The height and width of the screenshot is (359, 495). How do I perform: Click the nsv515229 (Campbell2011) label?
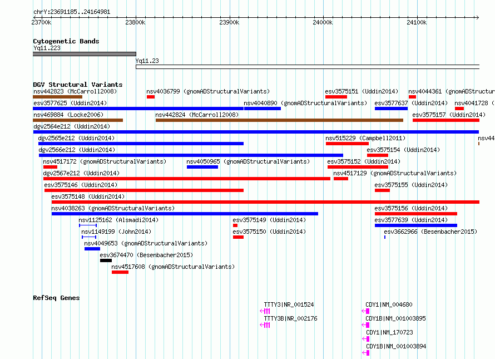[365, 138]
